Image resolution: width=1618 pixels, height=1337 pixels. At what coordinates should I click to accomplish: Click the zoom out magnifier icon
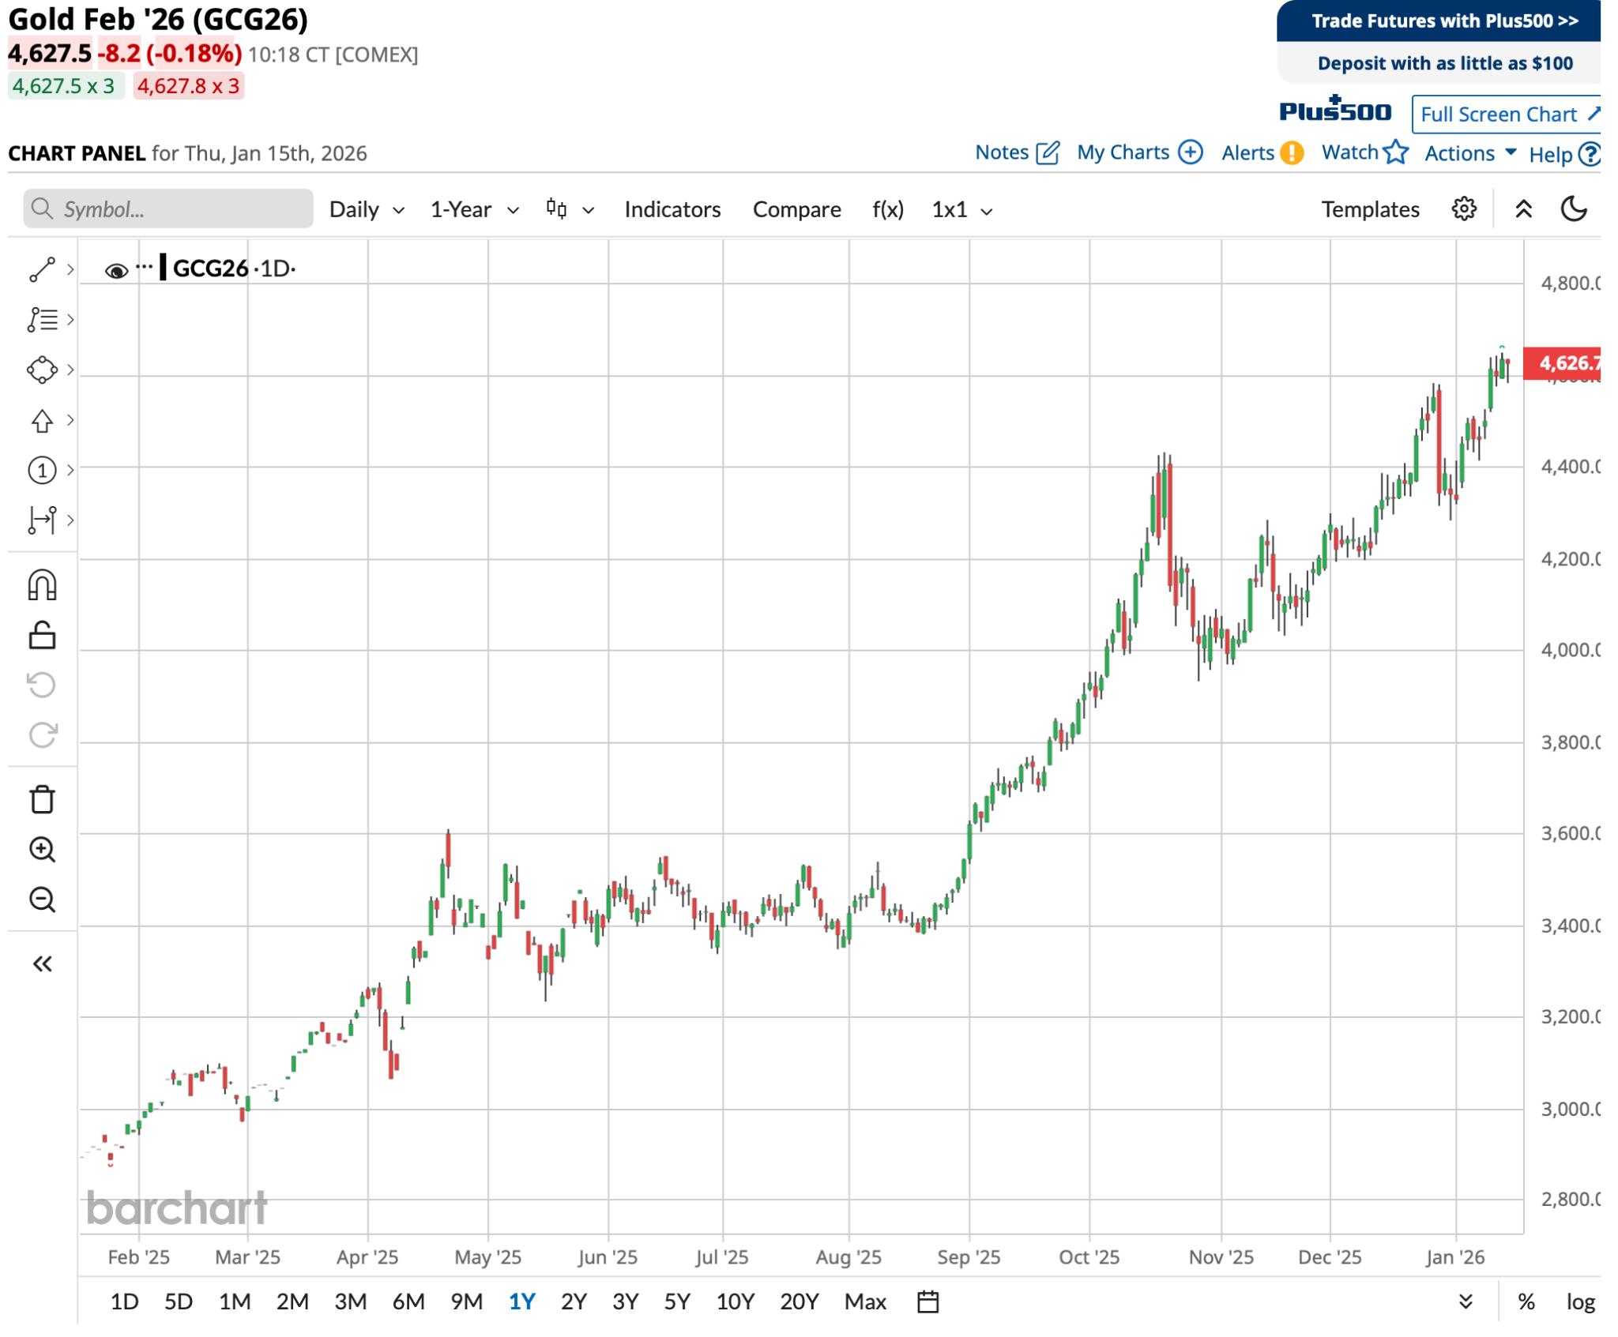pos(42,899)
